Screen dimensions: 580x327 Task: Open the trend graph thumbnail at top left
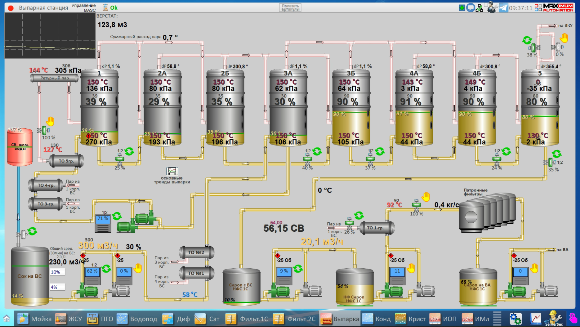tap(50, 36)
